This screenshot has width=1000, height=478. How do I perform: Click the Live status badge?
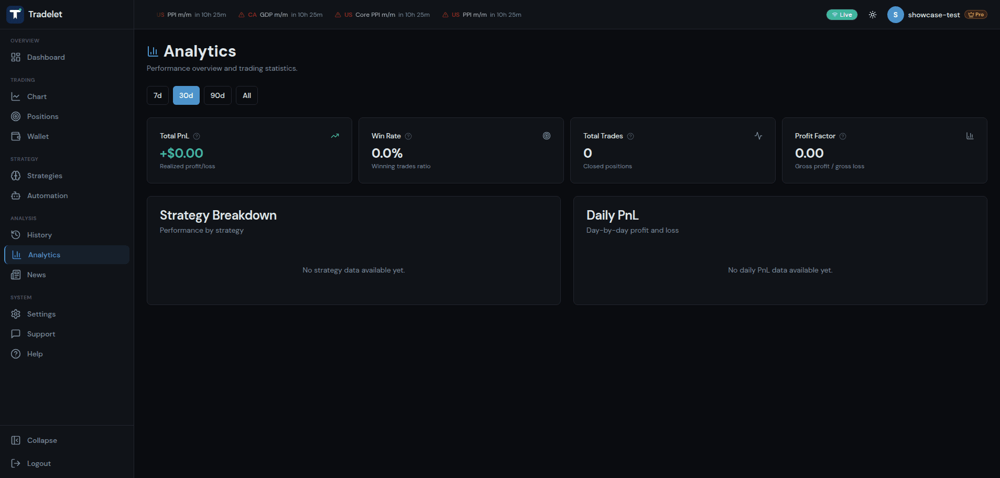click(x=842, y=14)
